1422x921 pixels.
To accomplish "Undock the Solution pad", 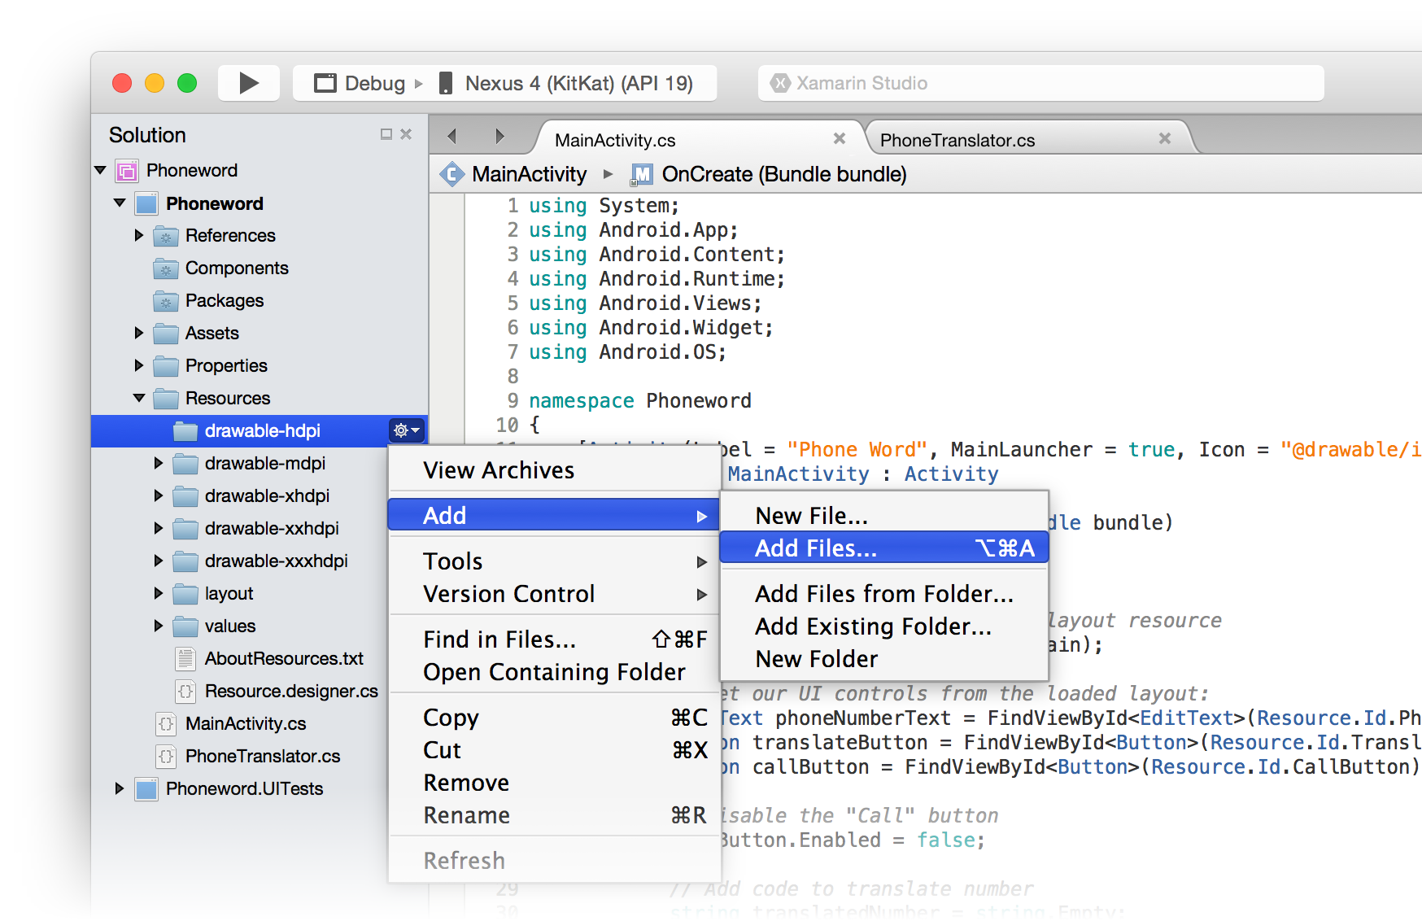I will click(x=386, y=134).
